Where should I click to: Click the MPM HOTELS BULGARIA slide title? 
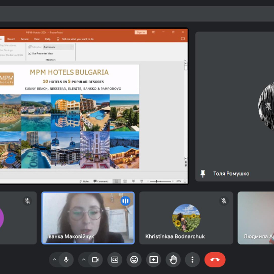(x=69, y=73)
